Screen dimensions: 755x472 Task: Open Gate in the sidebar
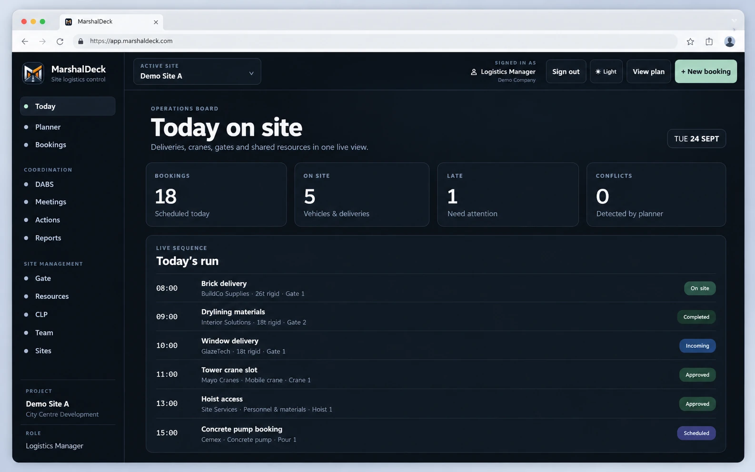click(x=43, y=278)
